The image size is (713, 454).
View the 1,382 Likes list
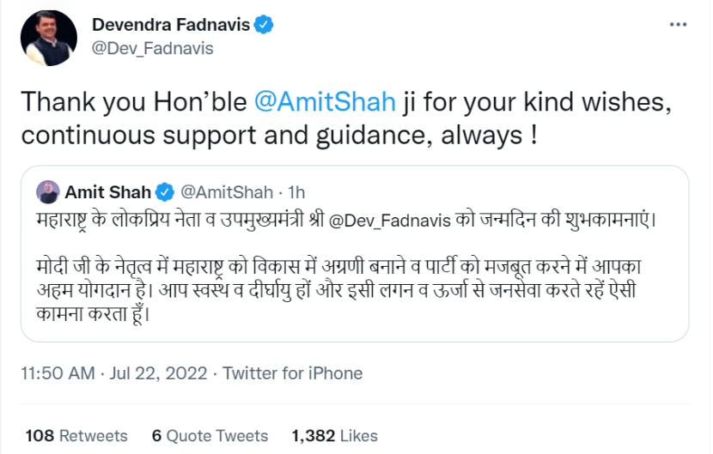pos(335,435)
